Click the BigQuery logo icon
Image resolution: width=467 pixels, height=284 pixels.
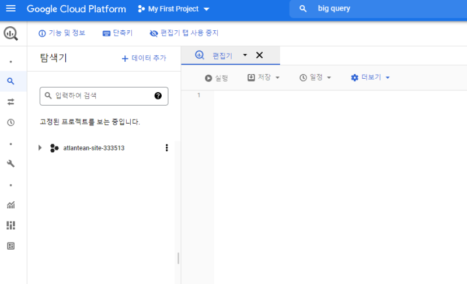(x=11, y=33)
